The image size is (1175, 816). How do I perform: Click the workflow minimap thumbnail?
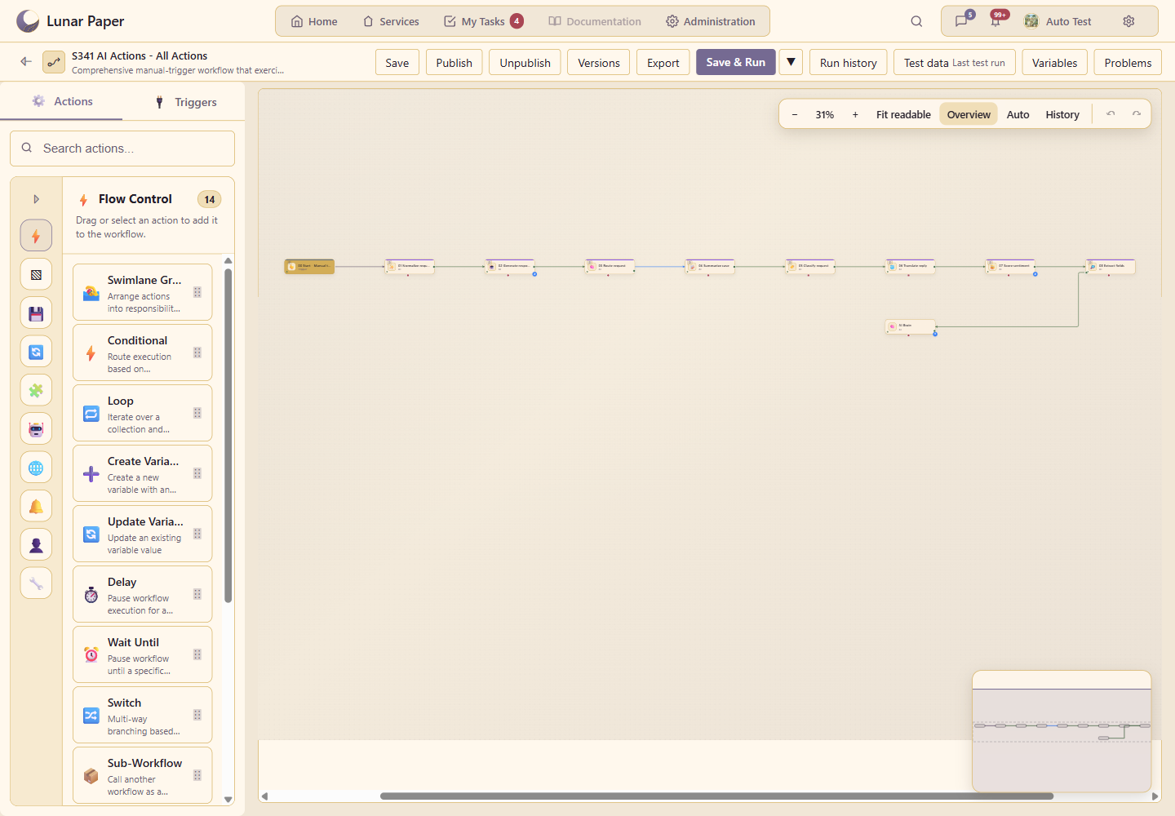pos(1062,731)
